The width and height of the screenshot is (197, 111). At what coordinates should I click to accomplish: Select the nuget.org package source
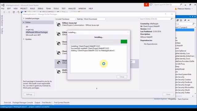[30, 30]
